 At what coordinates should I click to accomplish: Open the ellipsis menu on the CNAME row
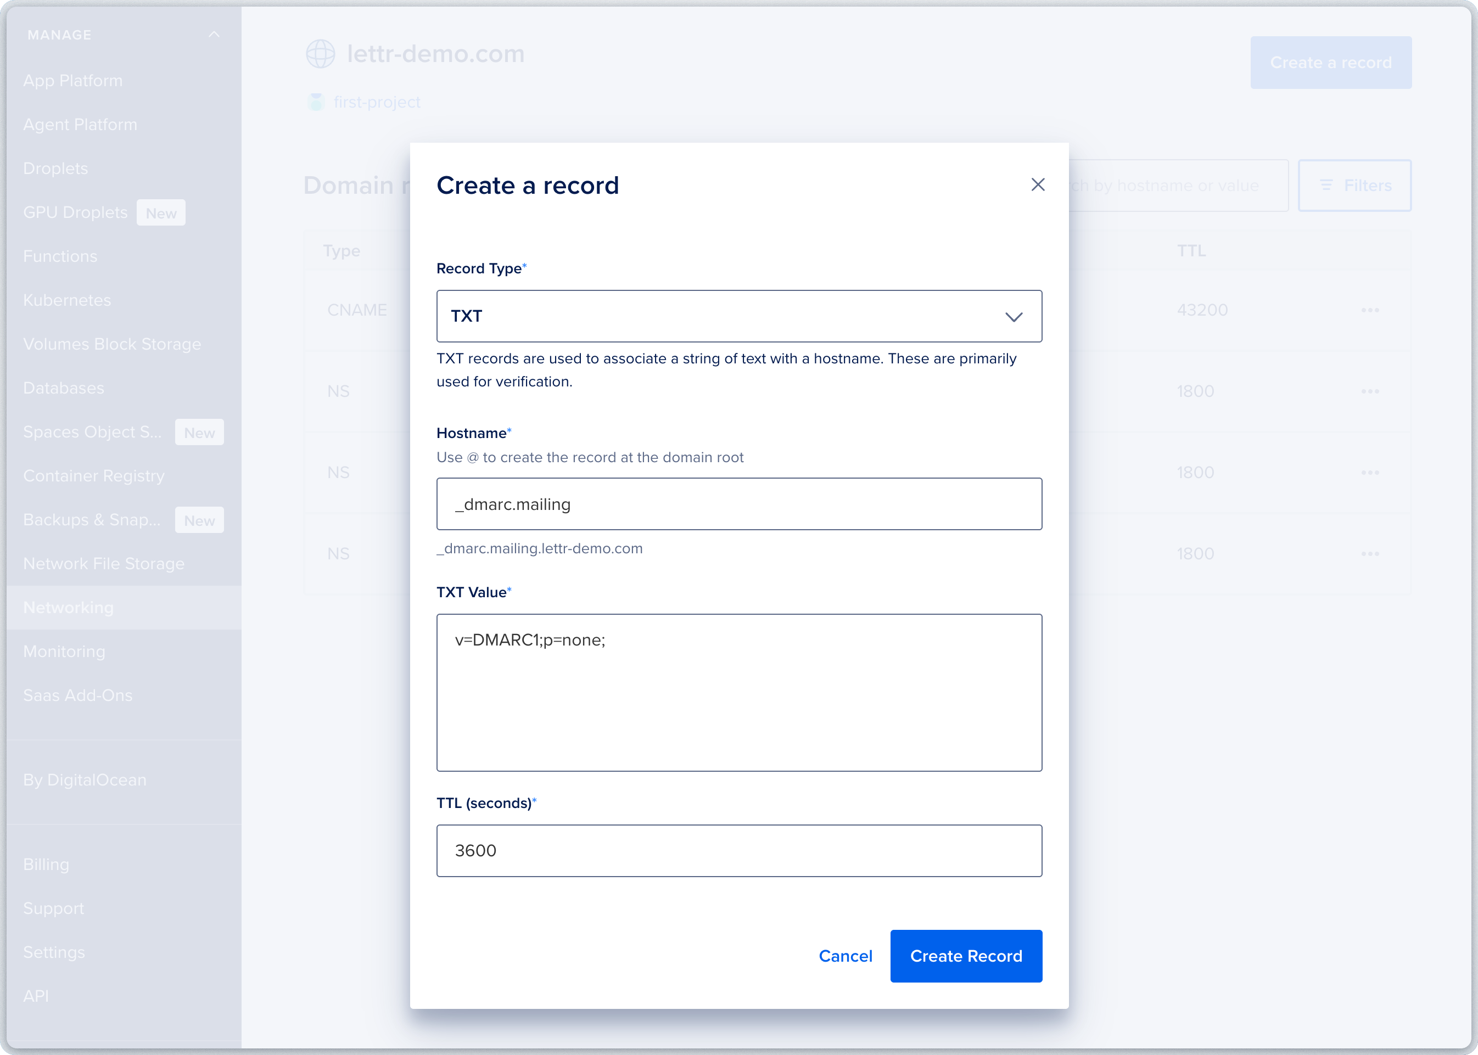tap(1371, 310)
